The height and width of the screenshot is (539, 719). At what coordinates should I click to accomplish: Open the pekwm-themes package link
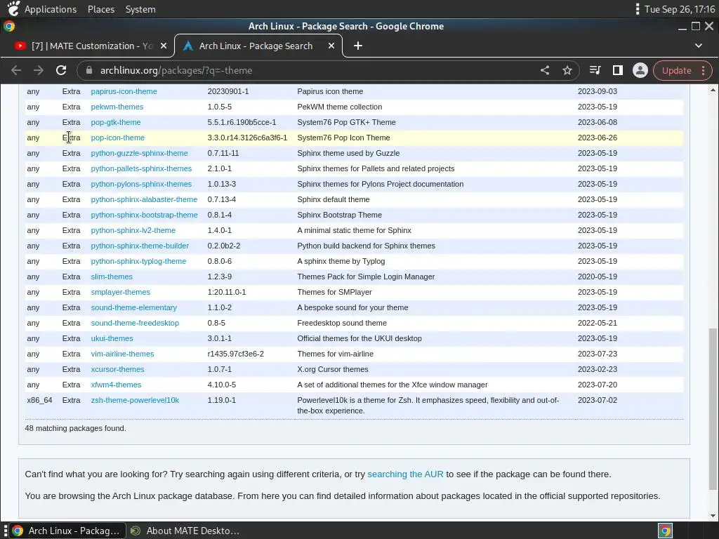point(117,107)
